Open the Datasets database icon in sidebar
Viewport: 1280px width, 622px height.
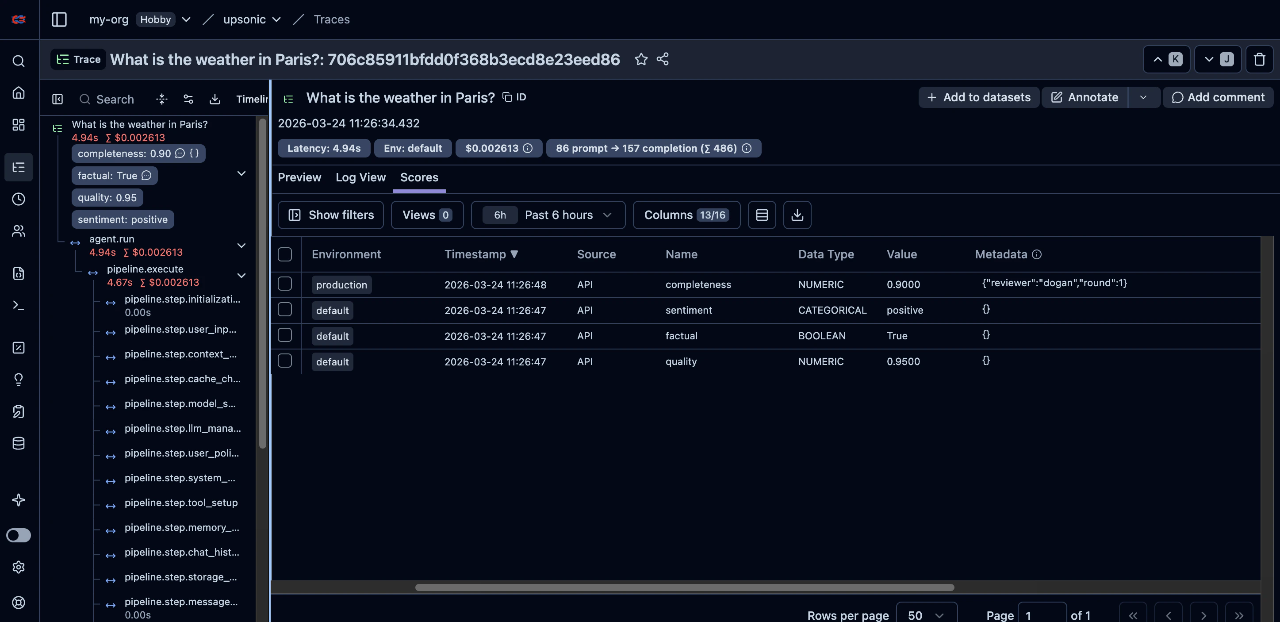click(x=19, y=443)
